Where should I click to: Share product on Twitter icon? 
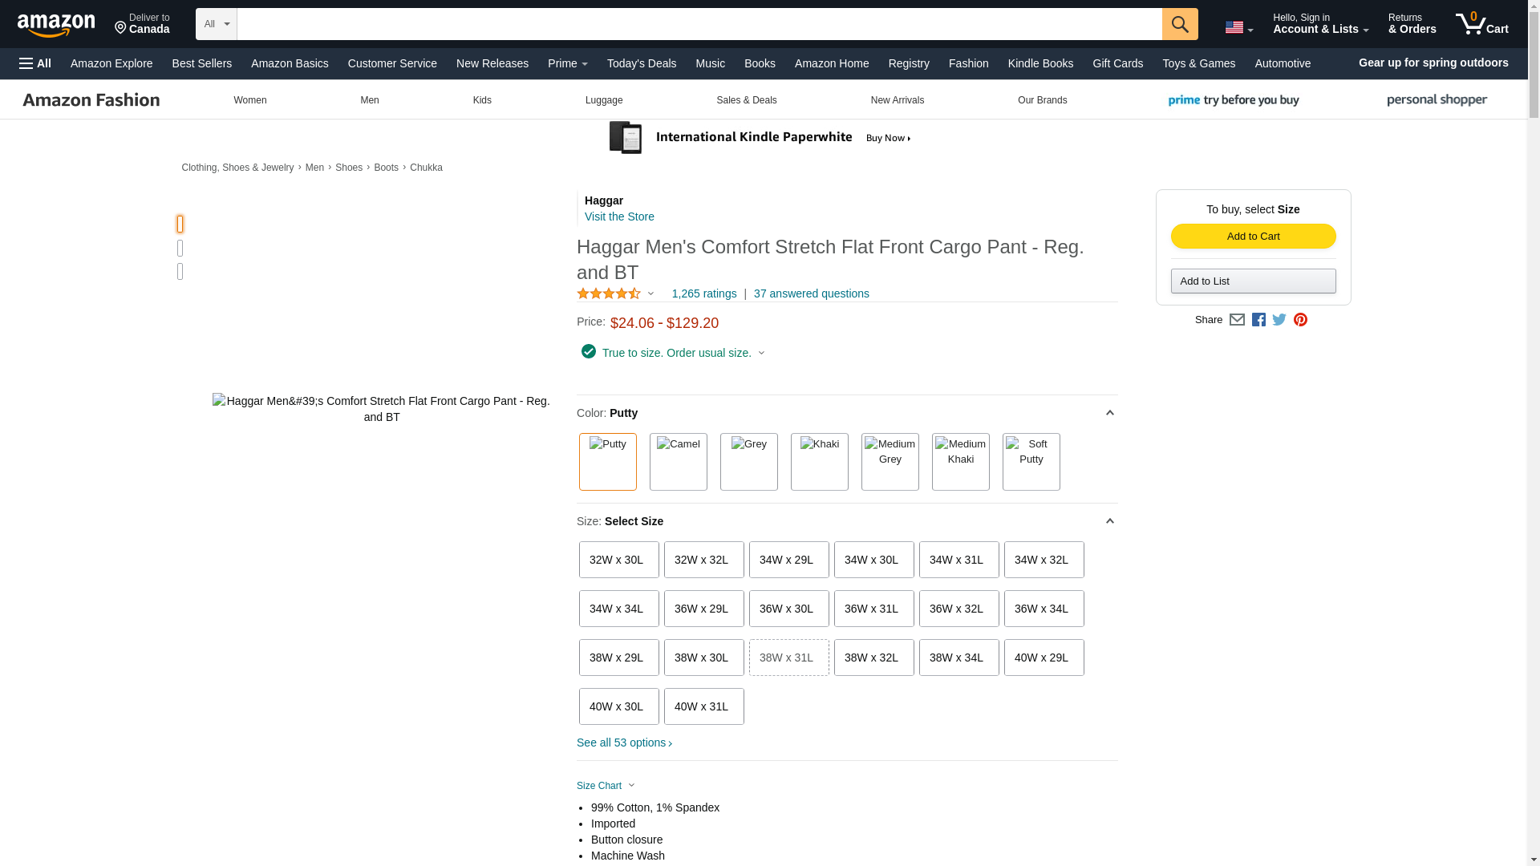pos(1279,320)
